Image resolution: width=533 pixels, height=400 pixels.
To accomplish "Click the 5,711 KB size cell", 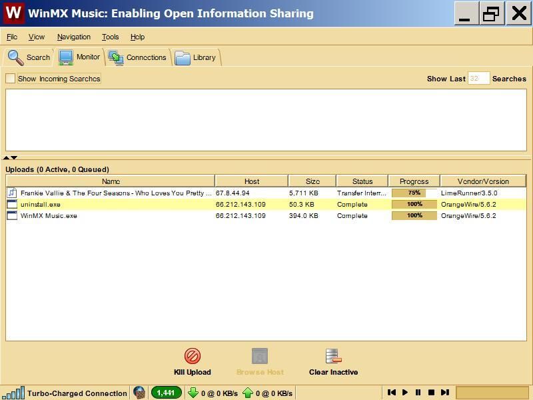I will click(304, 193).
